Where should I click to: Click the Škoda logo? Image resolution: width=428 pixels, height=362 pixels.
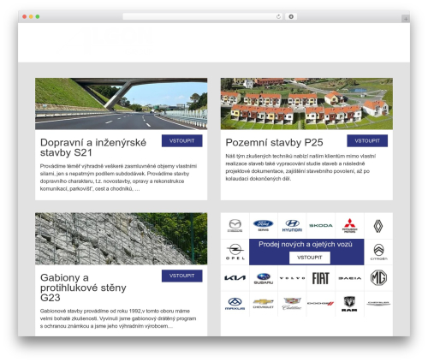[x=321, y=225]
